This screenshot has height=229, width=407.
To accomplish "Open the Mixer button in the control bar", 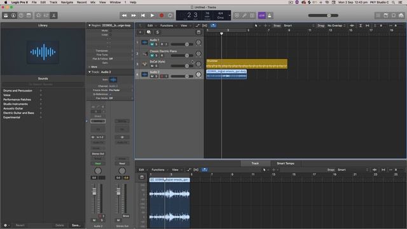I will pyautogui.click(x=46, y=15).
